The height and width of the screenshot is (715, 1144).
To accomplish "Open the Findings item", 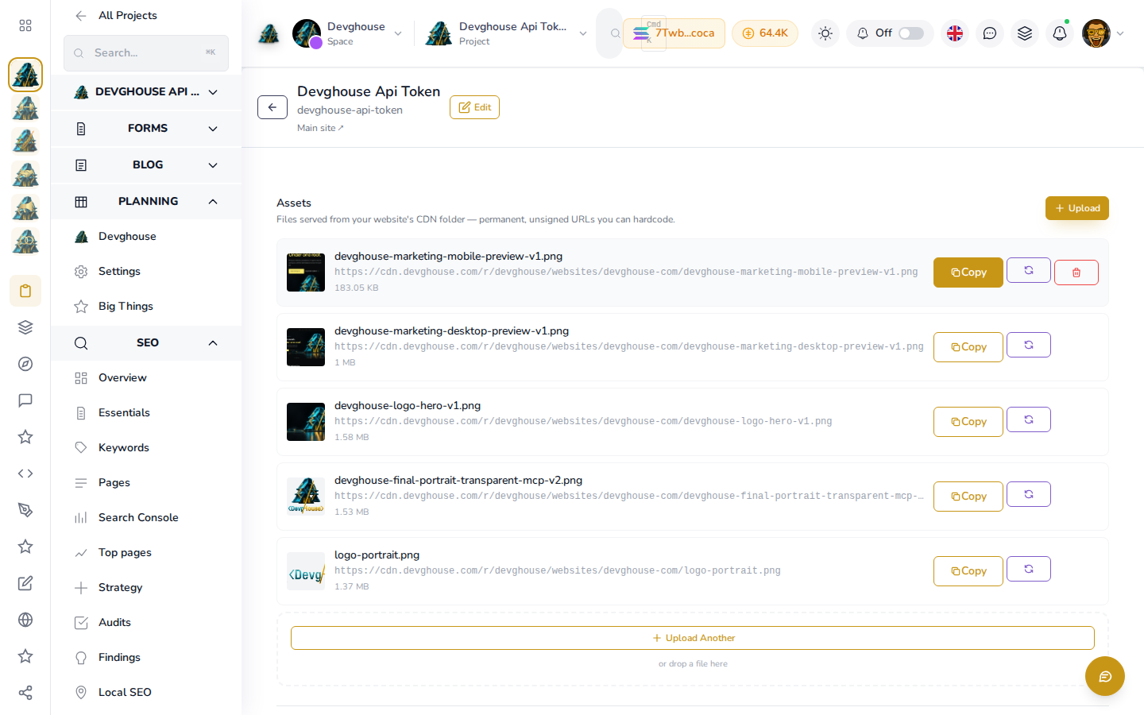I will click(146, 657).
